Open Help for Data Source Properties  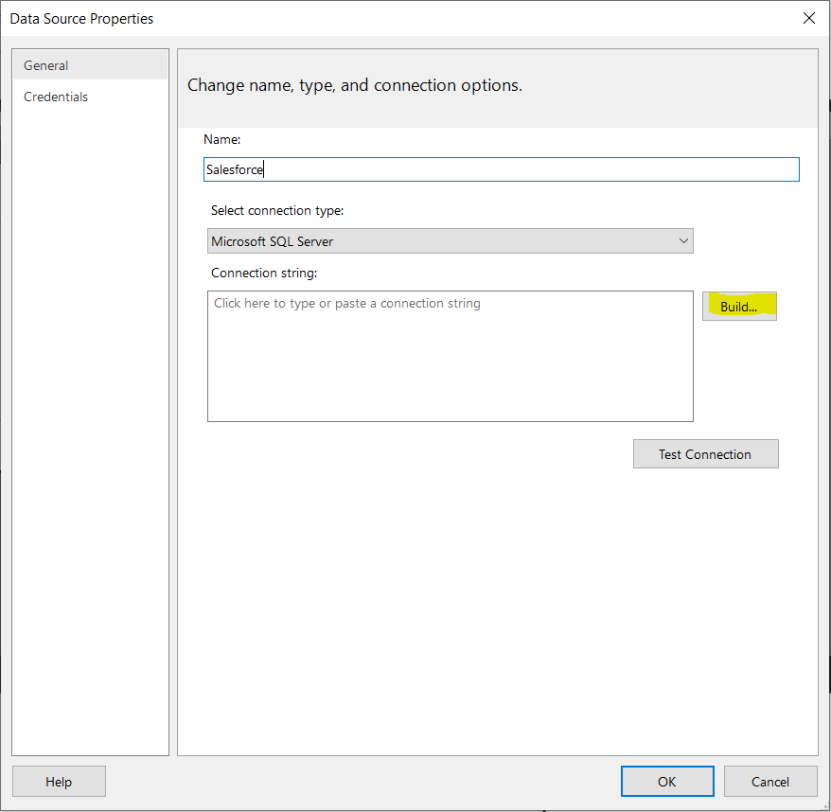pyautogui.click(x=59, y=781)
